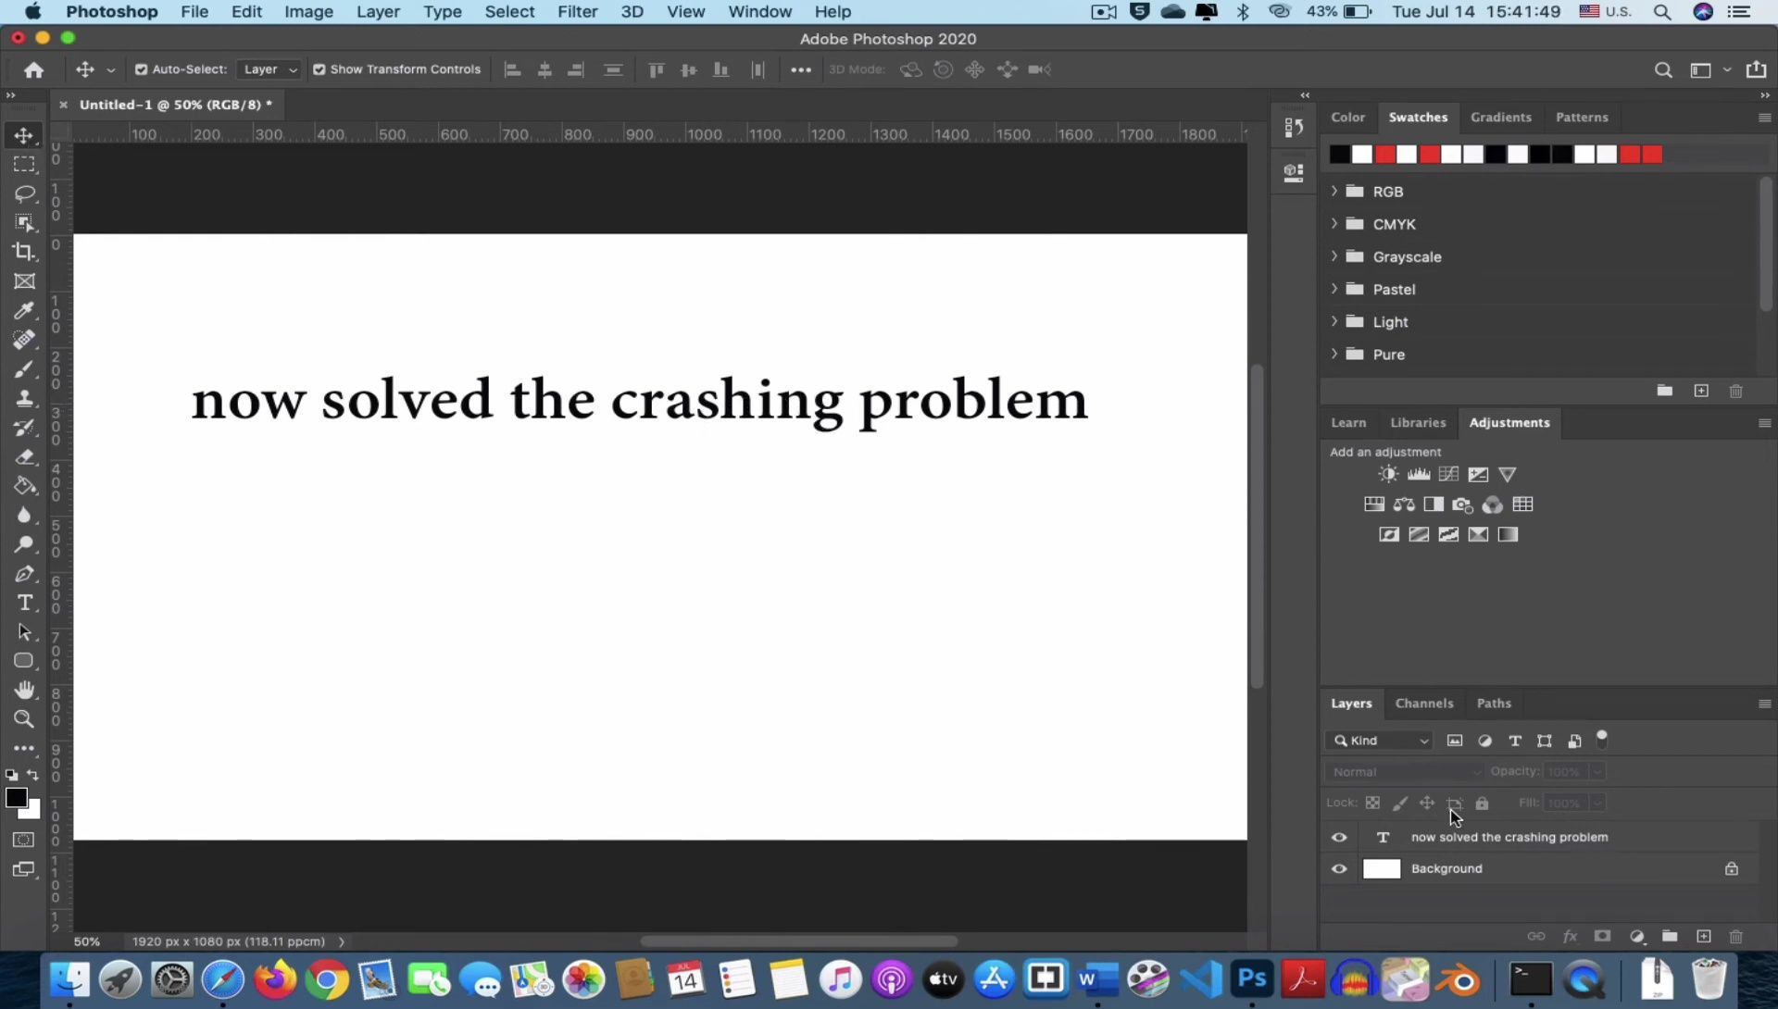Add a Color Balance adjustment
Screen dimensions: 1778x1009
click(1404, 504)
